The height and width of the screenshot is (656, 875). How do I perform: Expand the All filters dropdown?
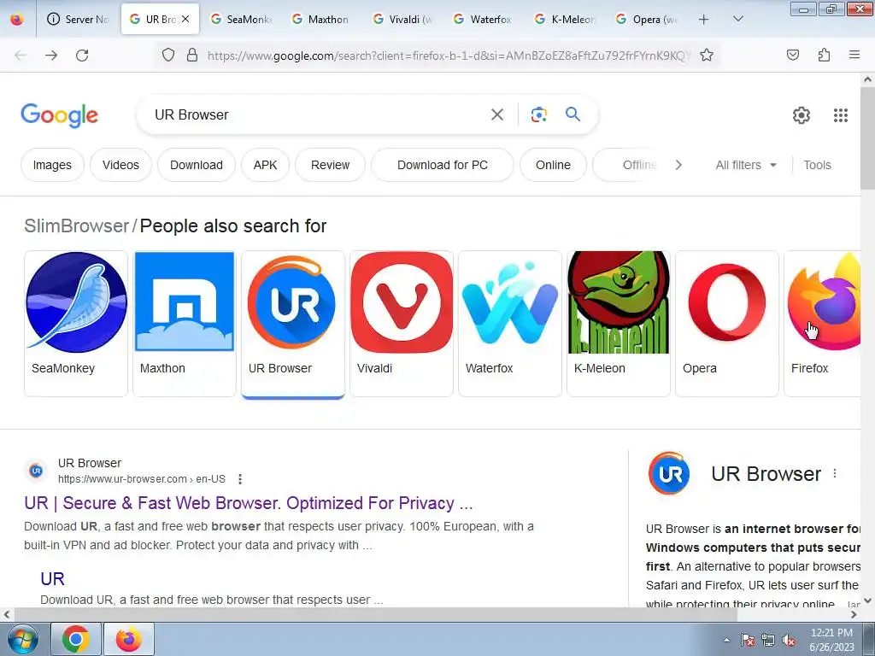tap(746, 165)
